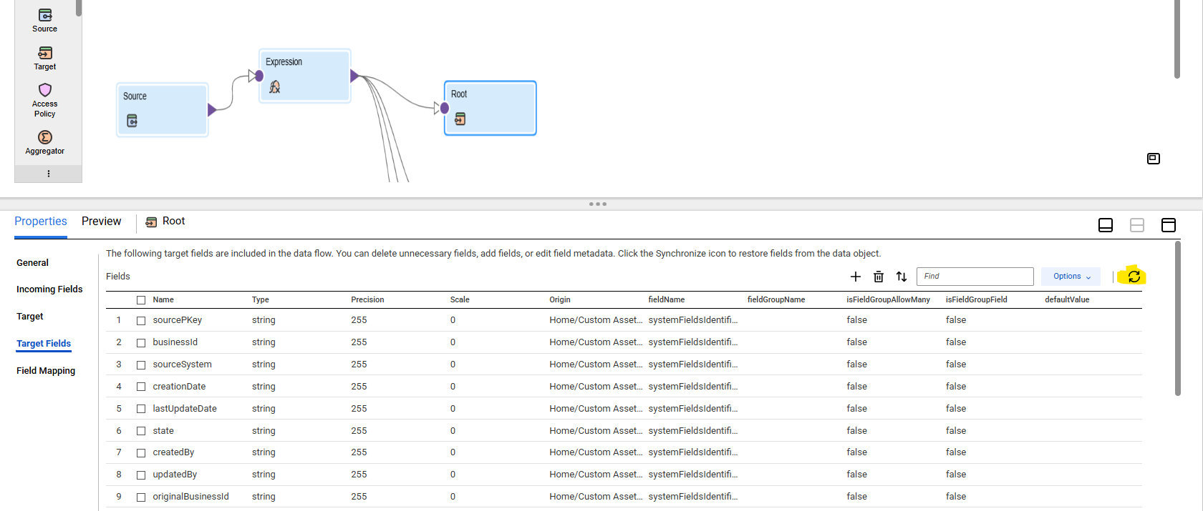Viewport: 1203px width, 511px height.
Task: Open the Target Fields section
Action: (44, 344)
